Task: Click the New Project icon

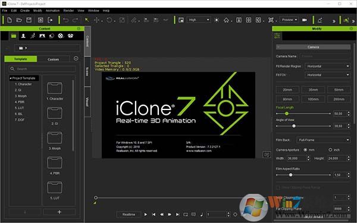Action: tap(10, 20)
